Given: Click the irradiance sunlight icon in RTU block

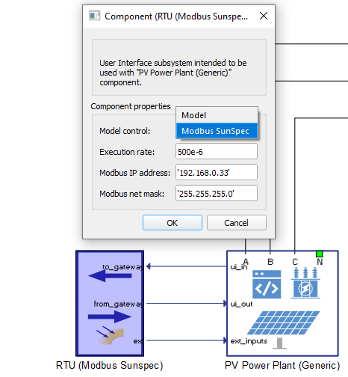Looking at the screenshot, I should click(110, 335).
